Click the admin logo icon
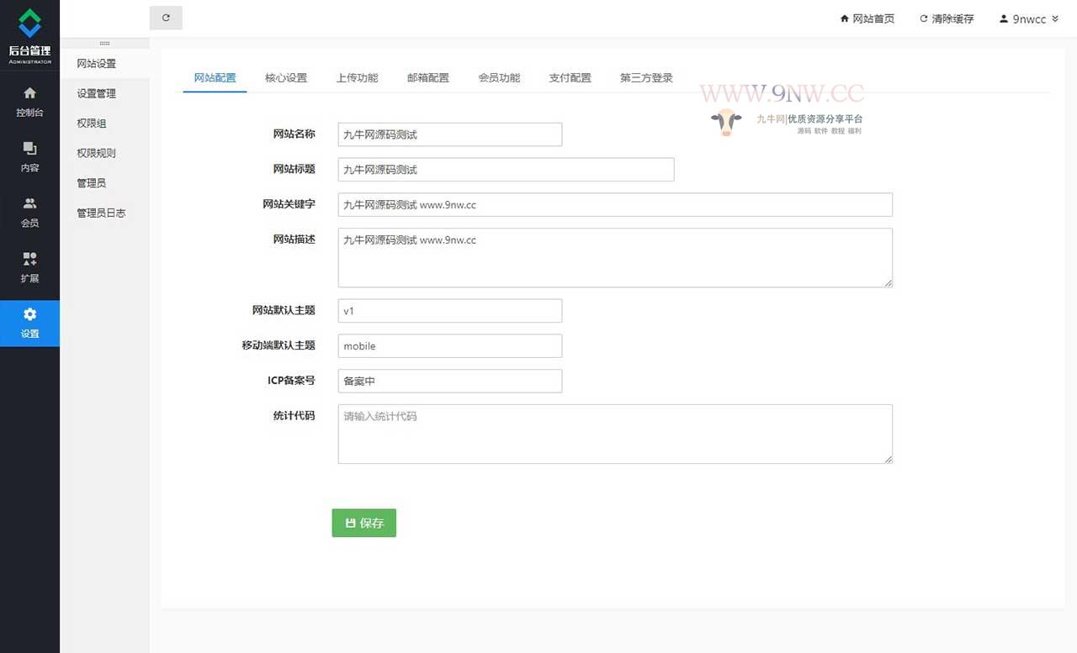This screenshot has height=653, width=1077. pos(29,24)
